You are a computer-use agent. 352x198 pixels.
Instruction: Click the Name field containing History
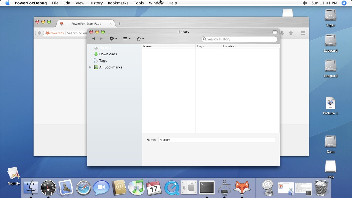click(x=217, y=140)
